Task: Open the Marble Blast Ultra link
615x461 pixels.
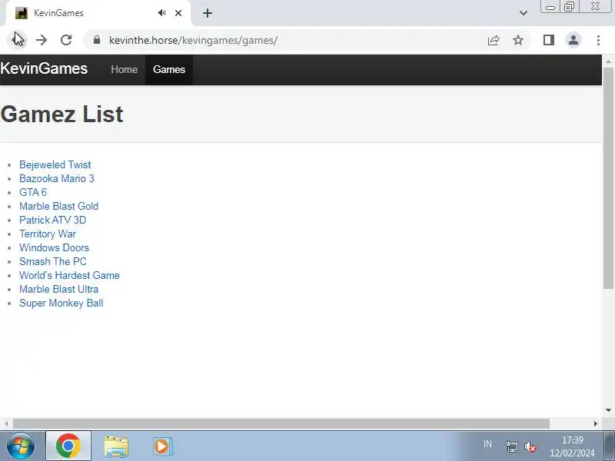Action: click(59, 290)
